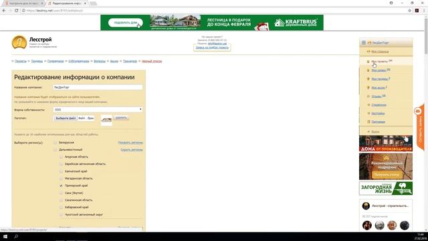Viewport: 428px width, 241px height.
Task: Bookmark page with the star icon
Action: click(x=410, y=11)
